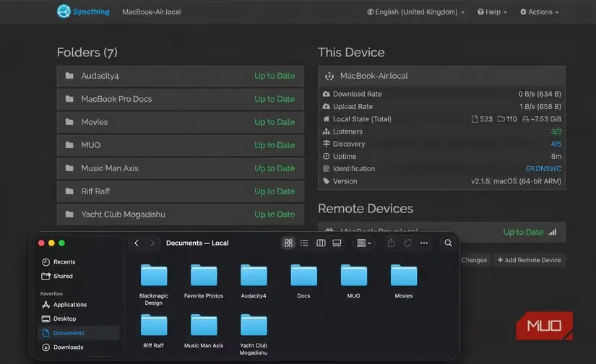Switch Finder to column view
Screen dimensions: 596x364
coord(321,243)
